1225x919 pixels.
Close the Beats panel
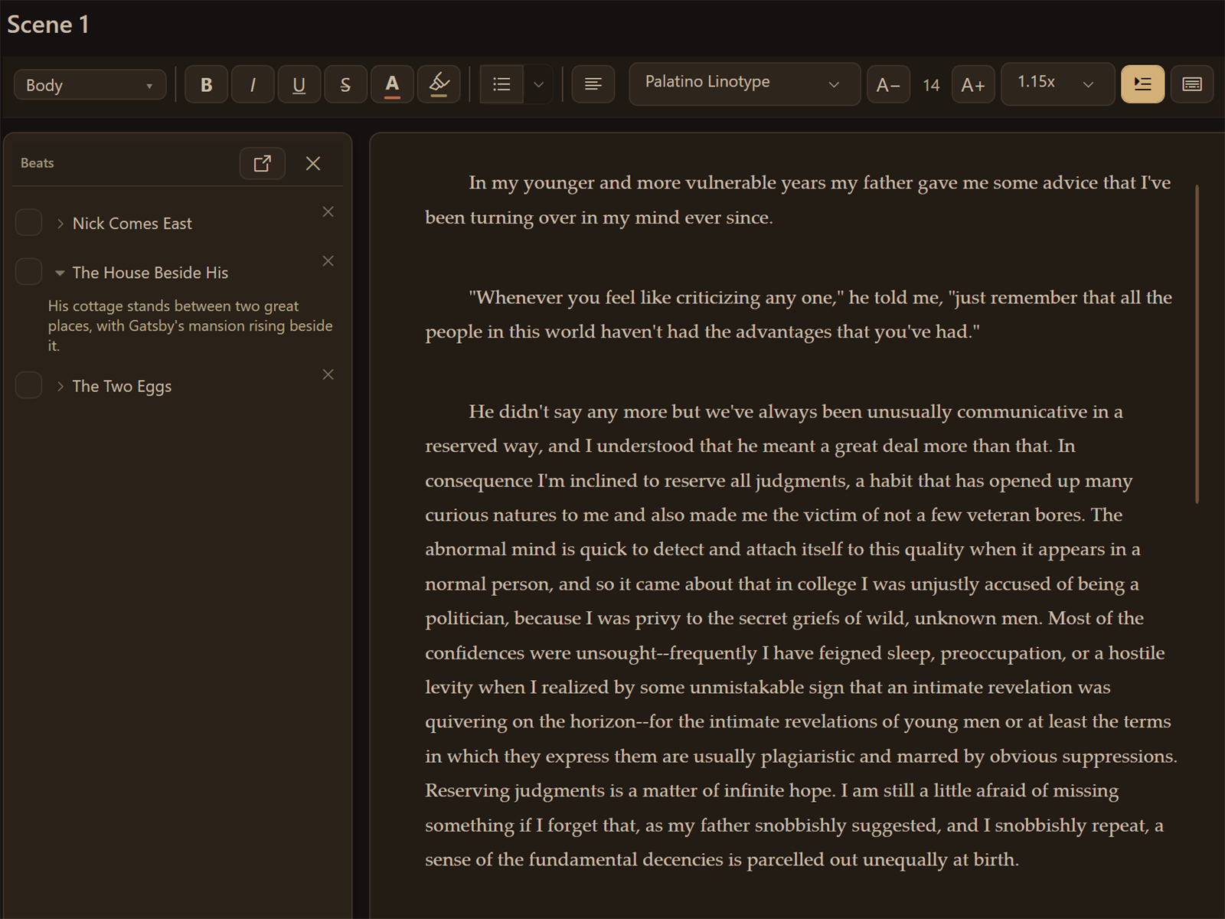[313, 163]
